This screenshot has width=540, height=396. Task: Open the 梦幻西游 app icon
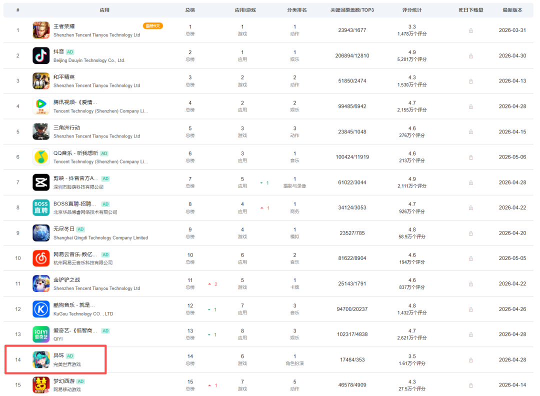coord(41,385)
